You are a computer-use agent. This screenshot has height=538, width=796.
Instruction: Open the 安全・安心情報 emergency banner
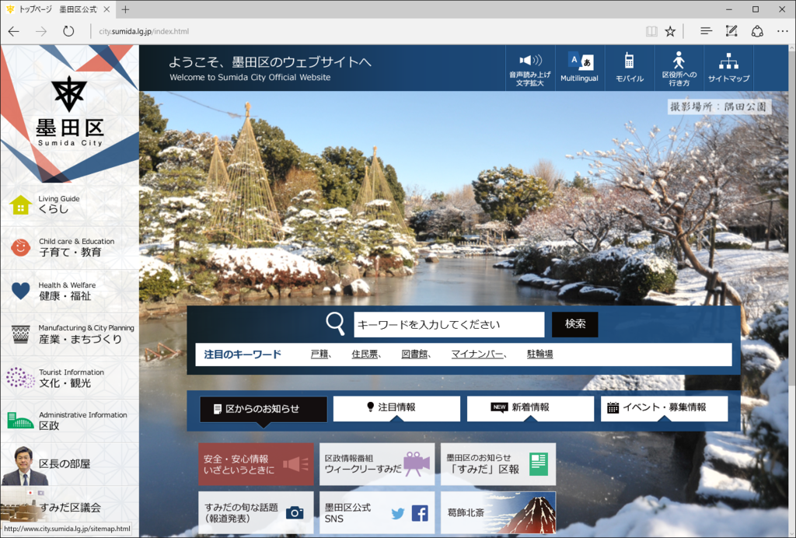pyautogui.click(x=256, y=464)
